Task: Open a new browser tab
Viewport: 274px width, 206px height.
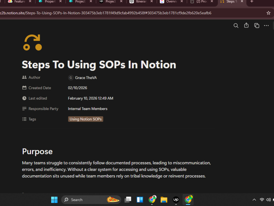Action: click(252, 2)
